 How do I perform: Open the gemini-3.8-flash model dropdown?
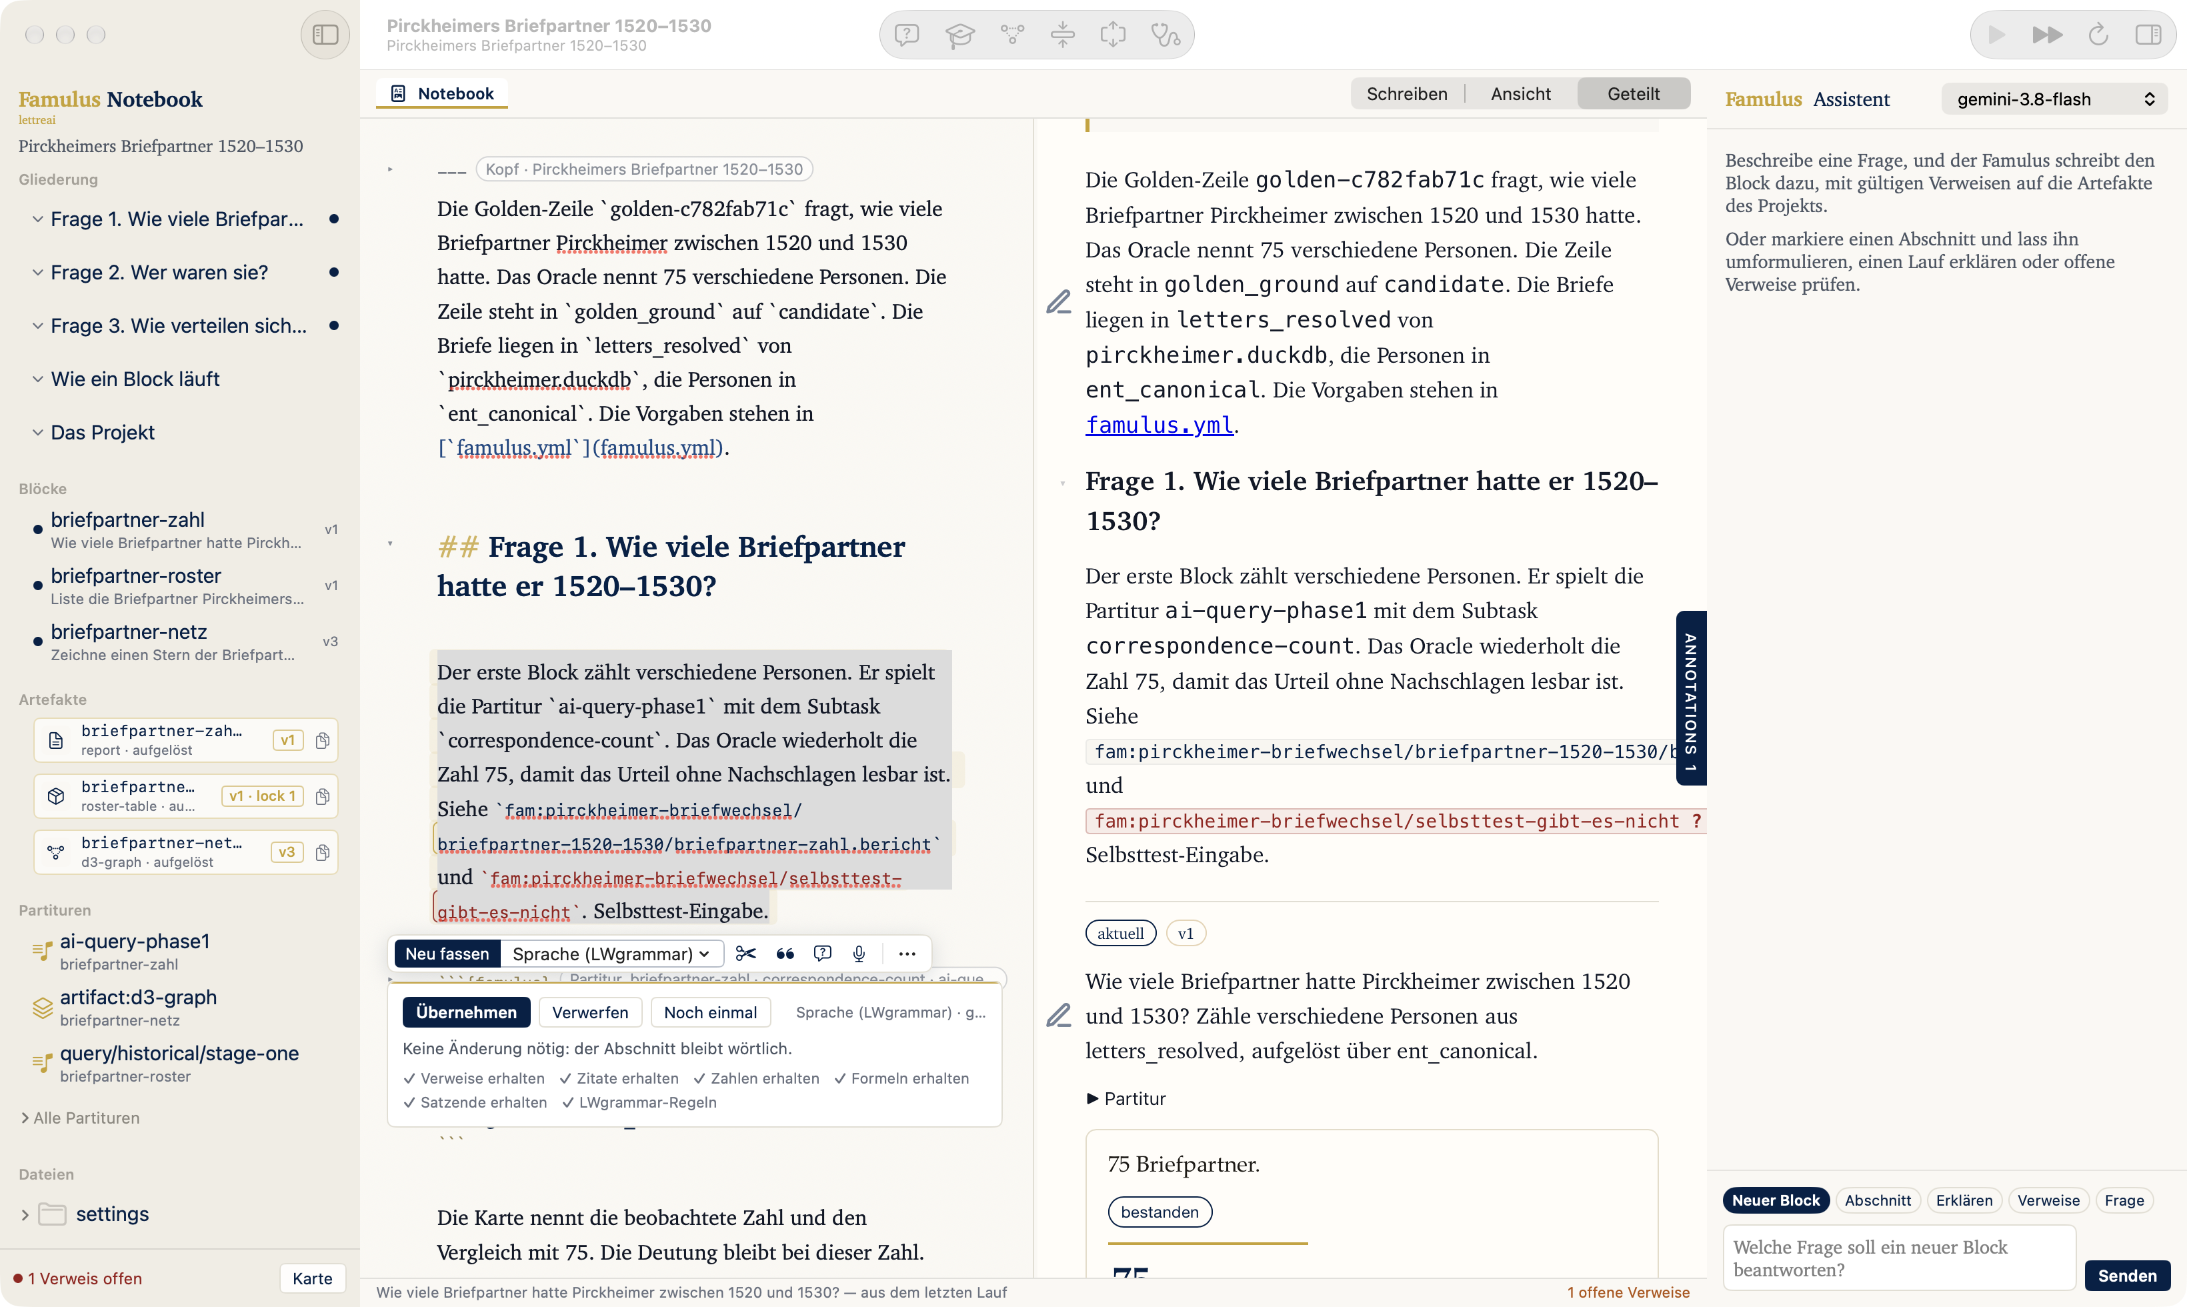pyautogui.click(x=2054, y=99)
